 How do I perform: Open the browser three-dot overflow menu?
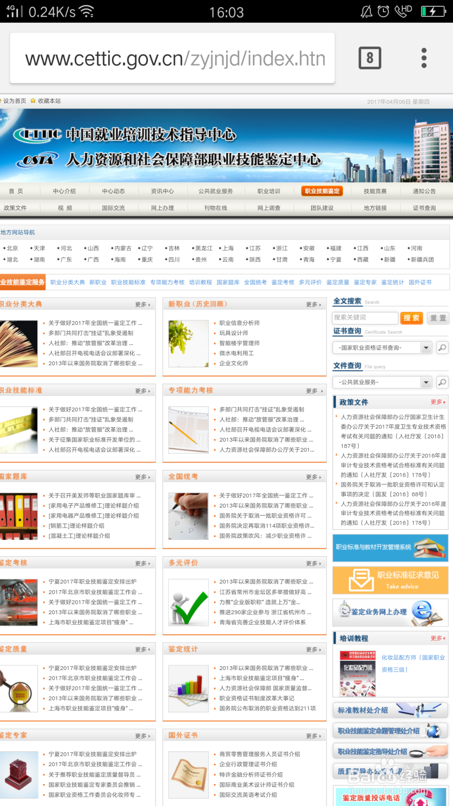coord(424,58)
